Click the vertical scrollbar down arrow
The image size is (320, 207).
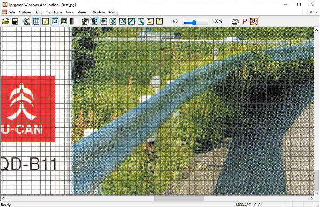point(317,193)
